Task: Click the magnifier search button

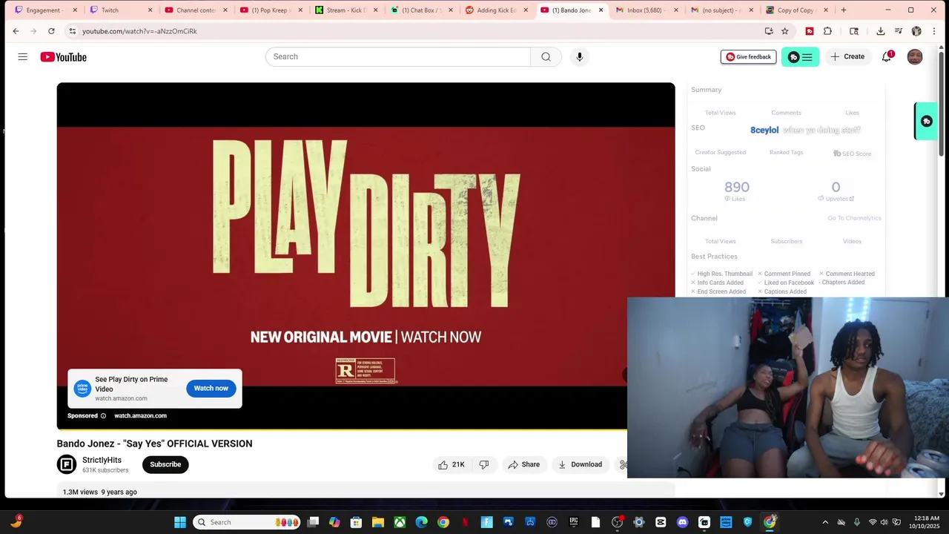Action: 546,57
